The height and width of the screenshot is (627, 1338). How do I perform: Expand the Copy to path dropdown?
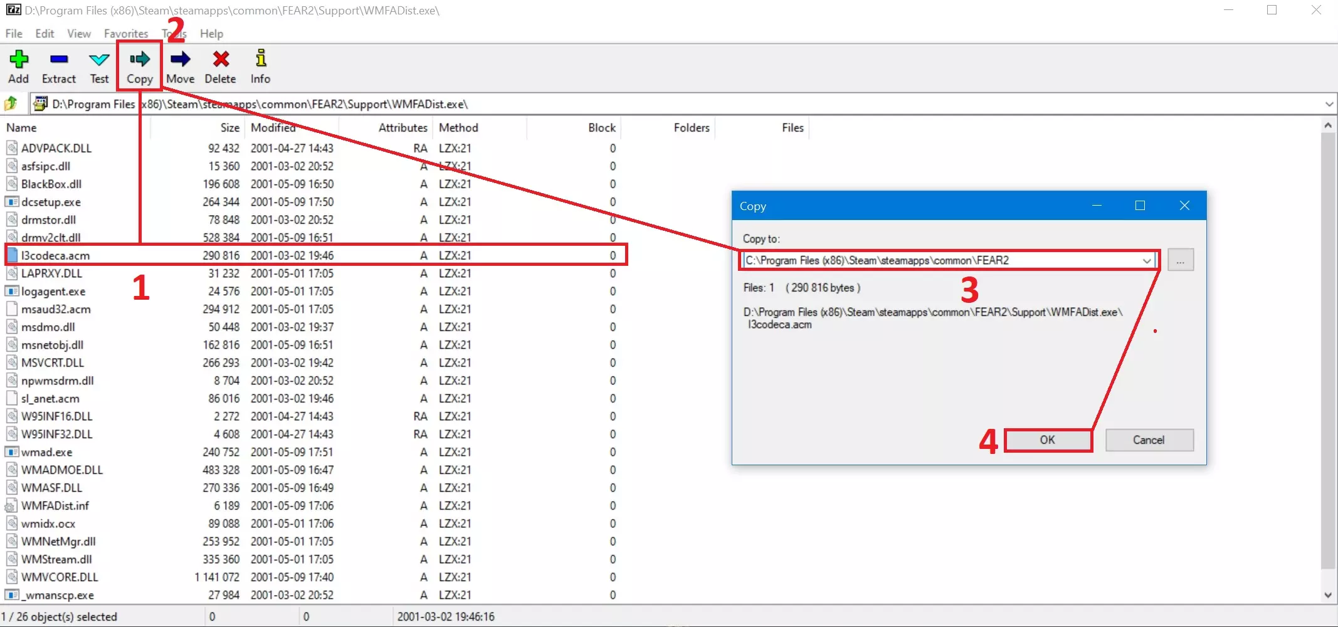[1146, 261]
